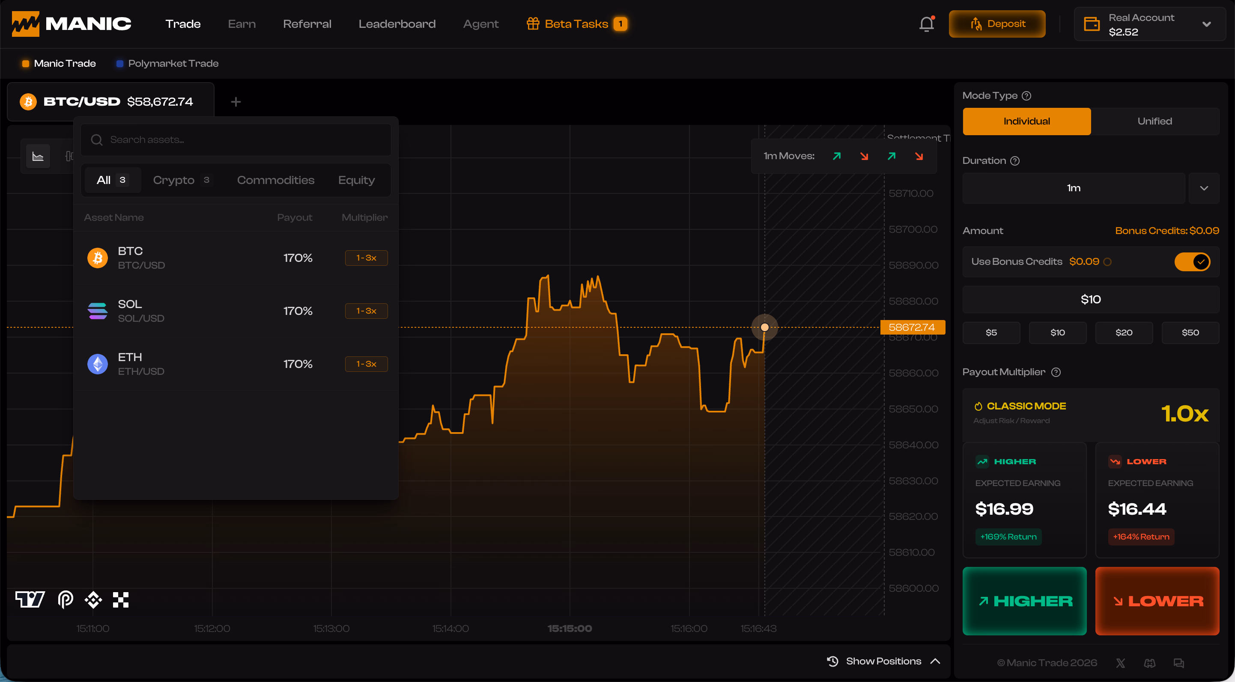Switch to the Commodities asset tab
This screenshot has height=682, width=1235.
[276, 180]
